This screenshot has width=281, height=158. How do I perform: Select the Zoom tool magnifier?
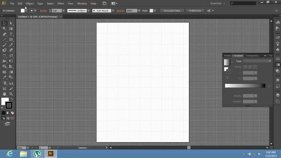click(x=11, y=94)
